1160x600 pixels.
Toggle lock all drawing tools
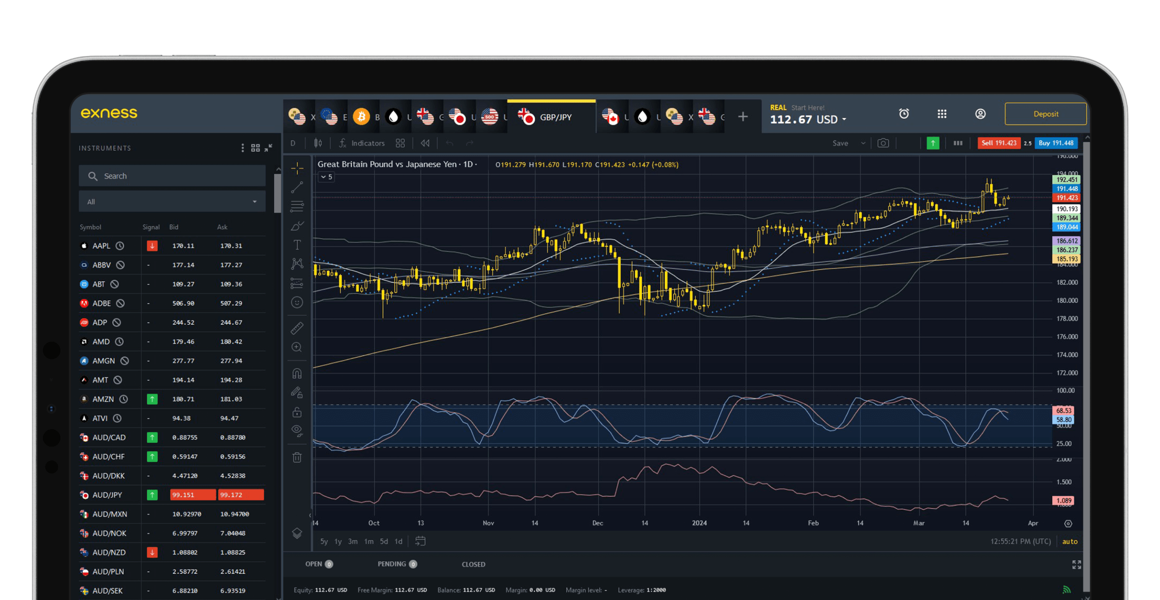click(297, 412)
